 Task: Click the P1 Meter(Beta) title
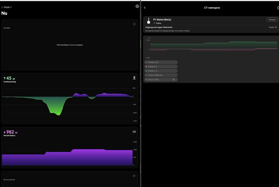(162, 20)
